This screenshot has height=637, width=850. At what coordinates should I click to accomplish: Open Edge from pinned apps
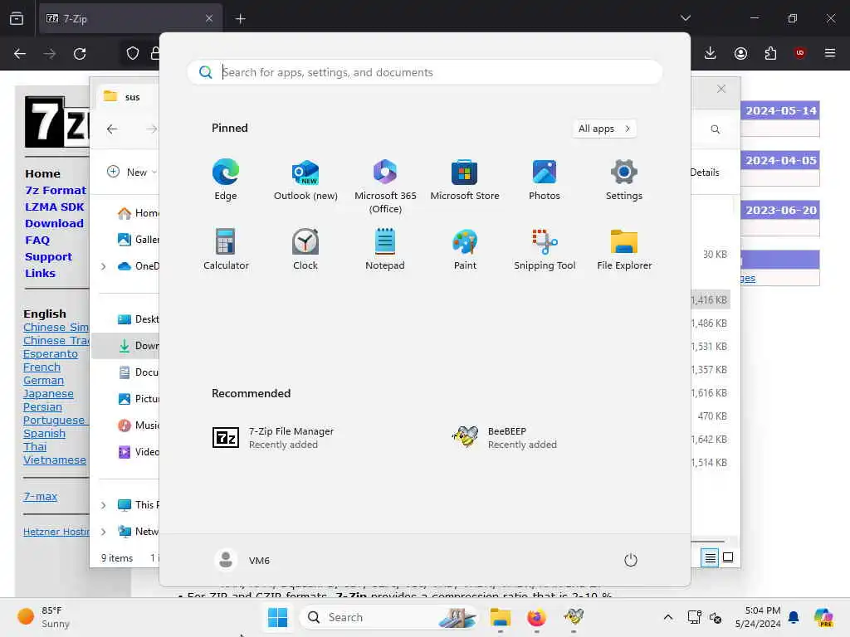[226, 180]
